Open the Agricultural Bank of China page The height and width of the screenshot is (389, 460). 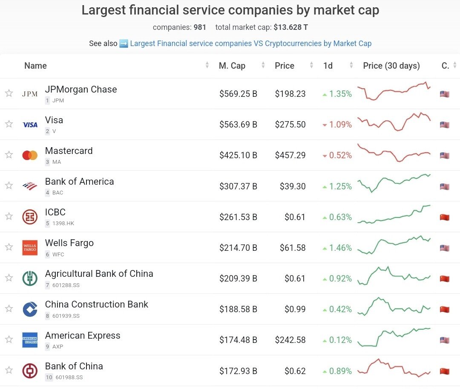pyautogui.click(x=99, y=274)
